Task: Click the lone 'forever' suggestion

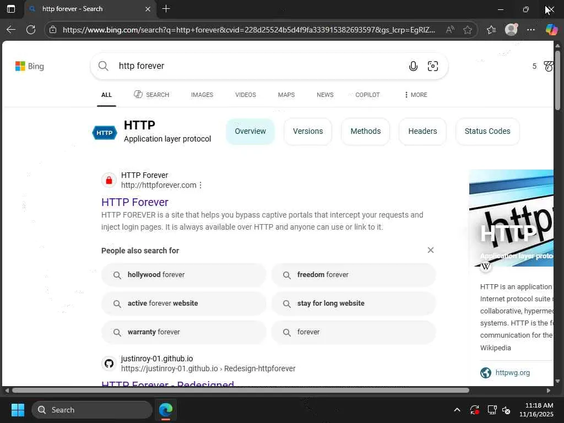Action: pos(354,332)
